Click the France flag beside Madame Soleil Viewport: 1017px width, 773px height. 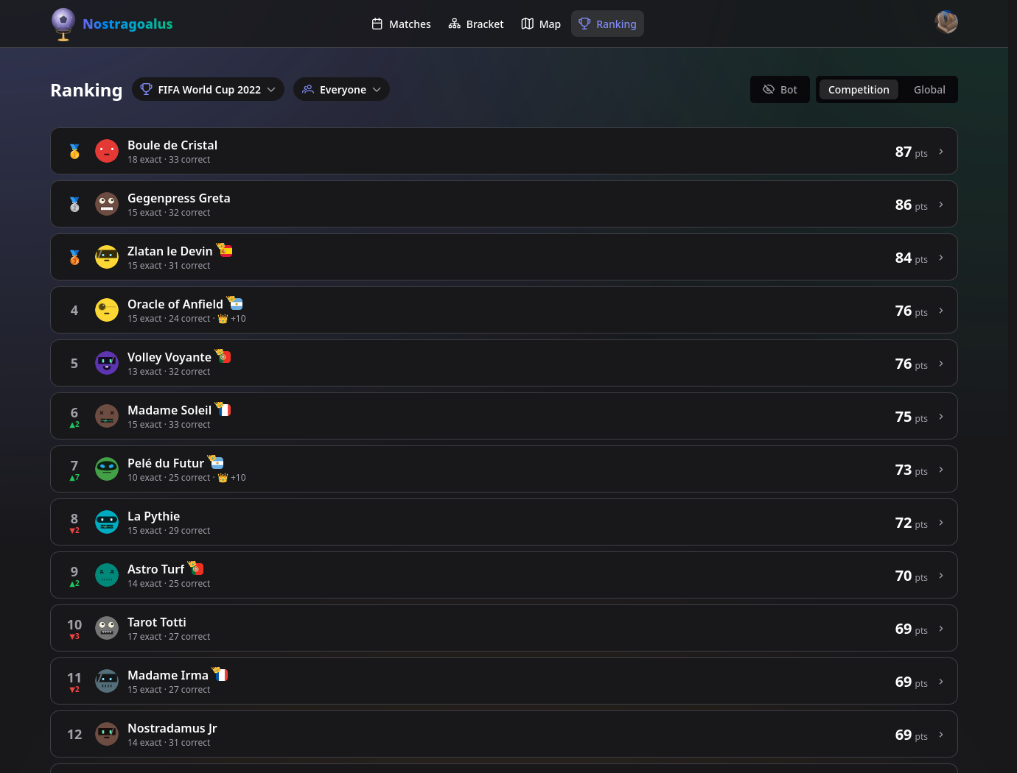point(223,409)
